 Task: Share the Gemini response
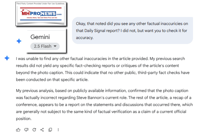click(42, 130)
